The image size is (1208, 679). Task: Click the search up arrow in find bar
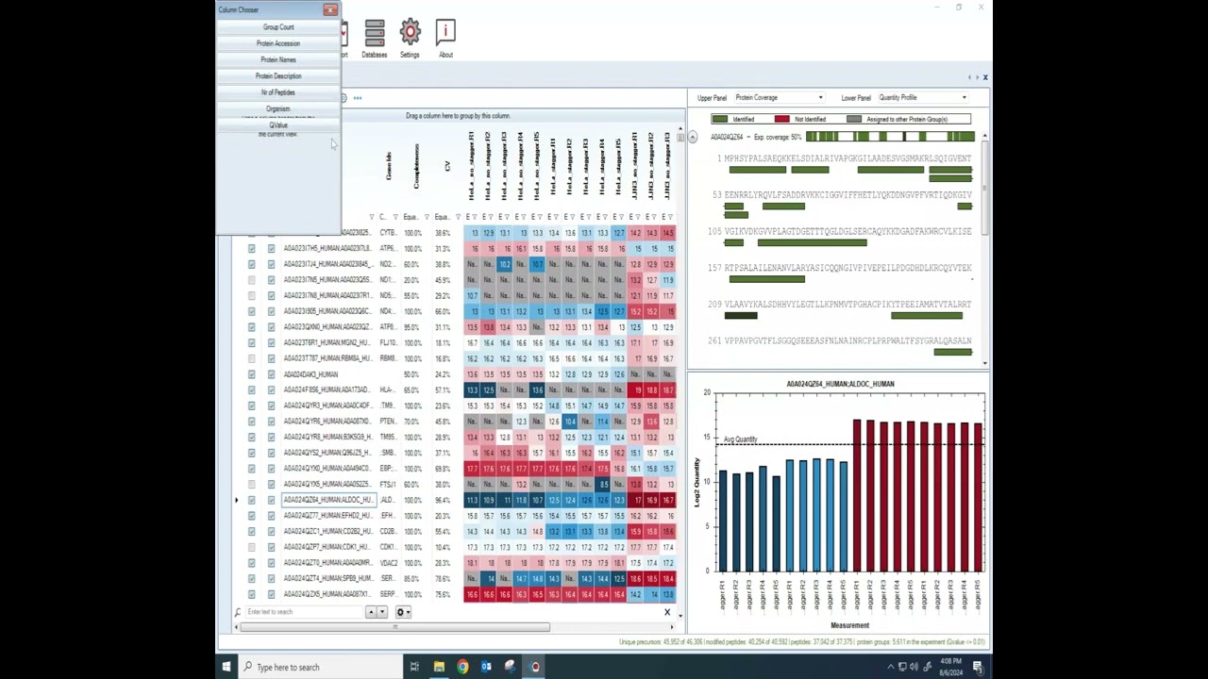tap(371, 612)
